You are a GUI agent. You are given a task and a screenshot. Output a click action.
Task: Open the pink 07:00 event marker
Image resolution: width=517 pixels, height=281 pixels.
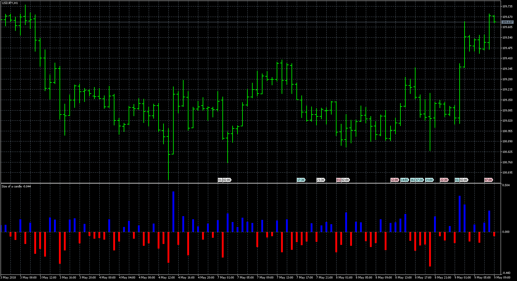pyautogui.click(x=488, y=180)
